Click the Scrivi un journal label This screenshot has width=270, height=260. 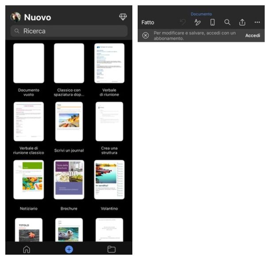tap(69, 150)
